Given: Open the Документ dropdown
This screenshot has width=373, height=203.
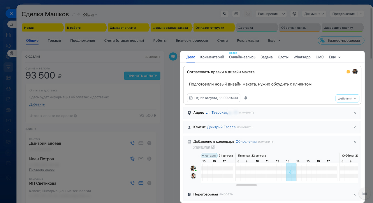Looking at the screenshot, I should pyautogui.click(x=314, y=14).
